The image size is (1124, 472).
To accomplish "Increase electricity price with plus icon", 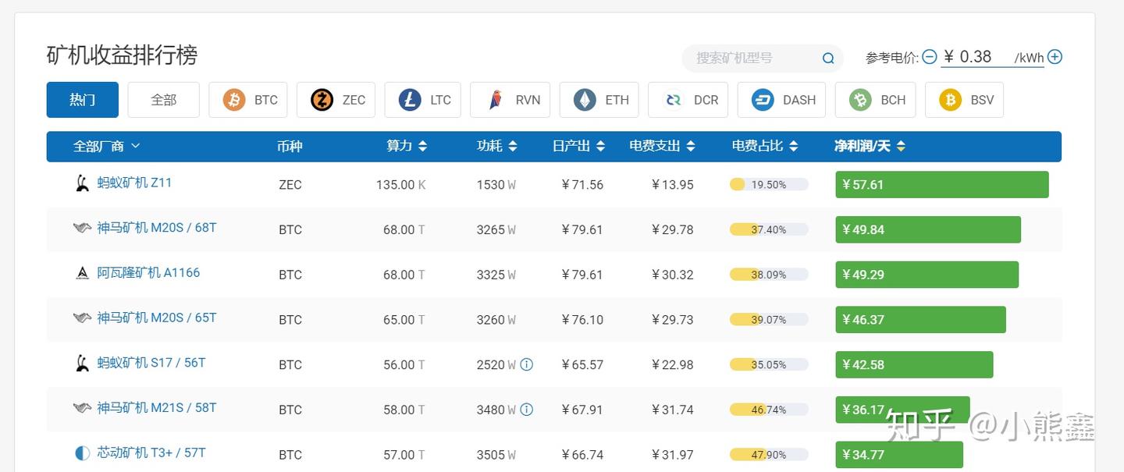I will tap(1055, 57).
